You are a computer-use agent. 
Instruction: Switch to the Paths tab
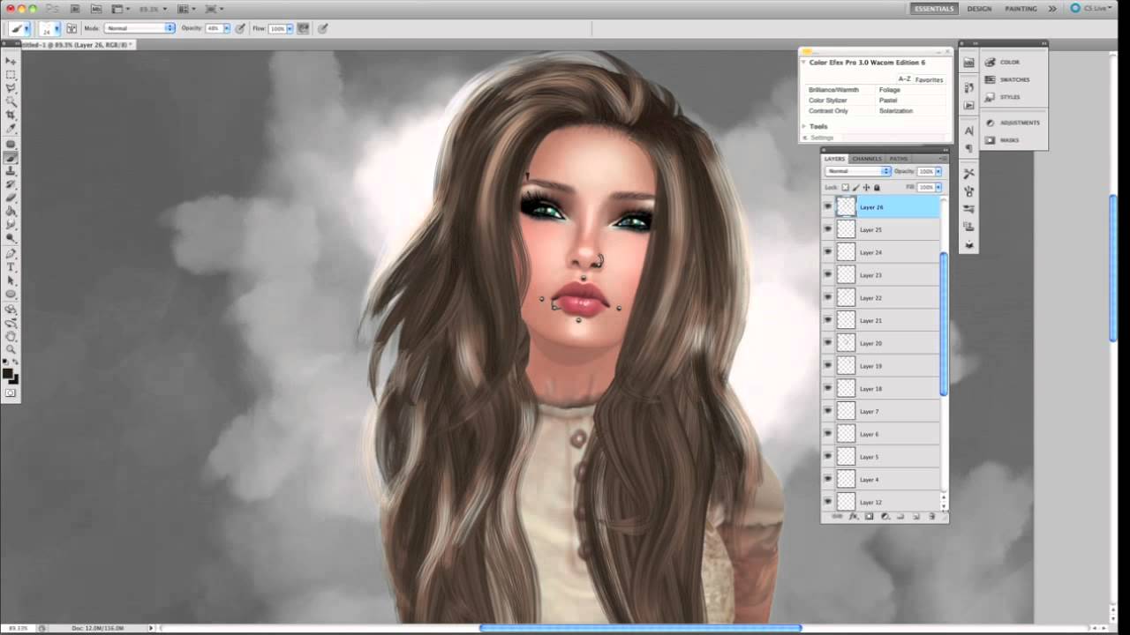(x=899, y=159)
